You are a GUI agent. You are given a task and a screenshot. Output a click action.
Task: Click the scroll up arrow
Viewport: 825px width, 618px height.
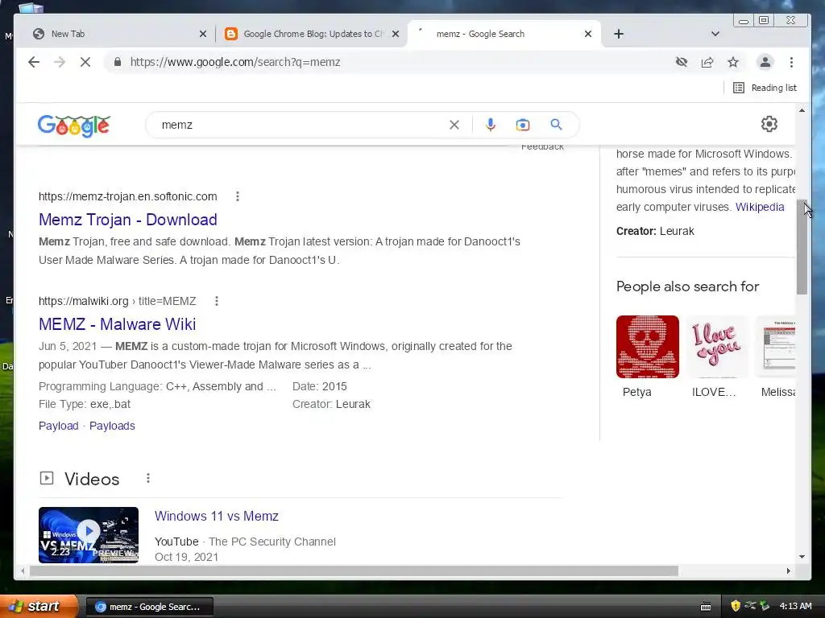click(x=802, y=110)
